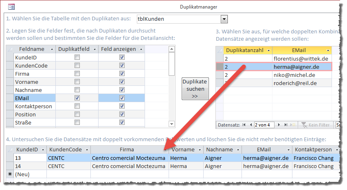Open the Feldname column filter dropdown
Screen dimensions: 347x190
[52, 49]
